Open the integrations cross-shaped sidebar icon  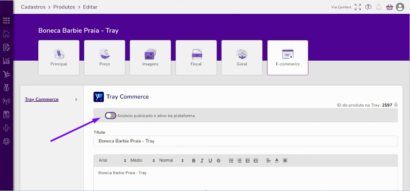tap(6, 128)
